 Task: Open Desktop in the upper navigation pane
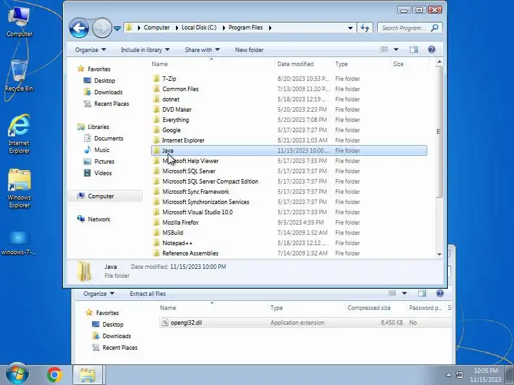click(105, 81)
